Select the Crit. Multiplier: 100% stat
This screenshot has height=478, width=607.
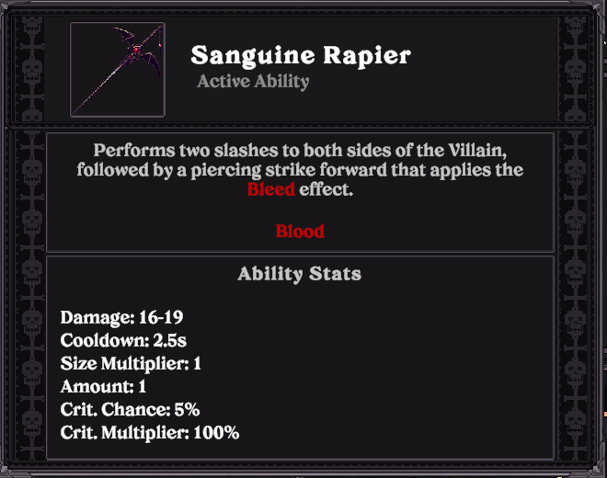149,433
